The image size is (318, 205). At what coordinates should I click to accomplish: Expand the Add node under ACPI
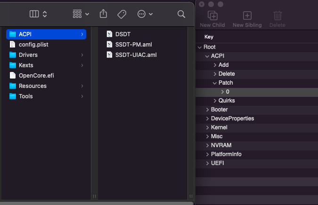click(x=215, y=65)
